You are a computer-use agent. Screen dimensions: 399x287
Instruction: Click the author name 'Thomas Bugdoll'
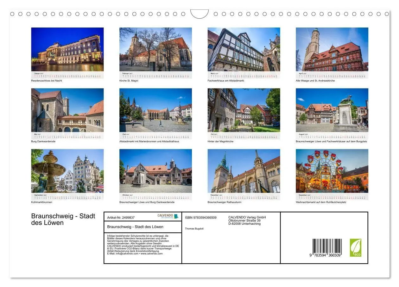[194, 229]
